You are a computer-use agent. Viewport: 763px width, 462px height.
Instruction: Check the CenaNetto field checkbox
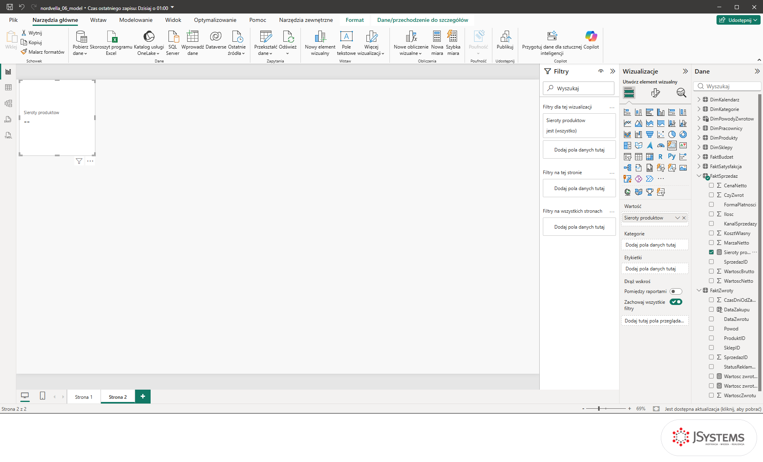click(711, 185)
